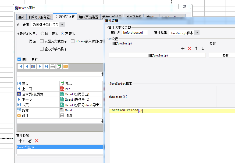Image resolution: width=235 pixels, height=163 pixels.
Task: Select the 打印 print item
Action: click(81, 116)
